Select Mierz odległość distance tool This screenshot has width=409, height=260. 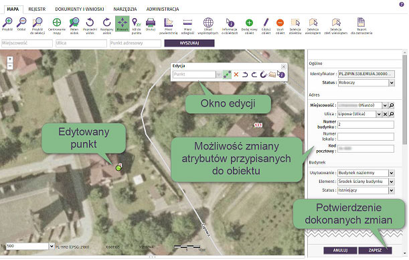click(187, 26)
